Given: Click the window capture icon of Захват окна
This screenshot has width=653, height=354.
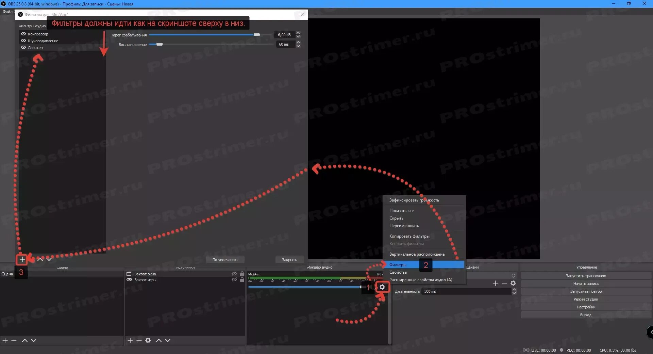Looking at the screenshot, I should (x=129, y=274).
